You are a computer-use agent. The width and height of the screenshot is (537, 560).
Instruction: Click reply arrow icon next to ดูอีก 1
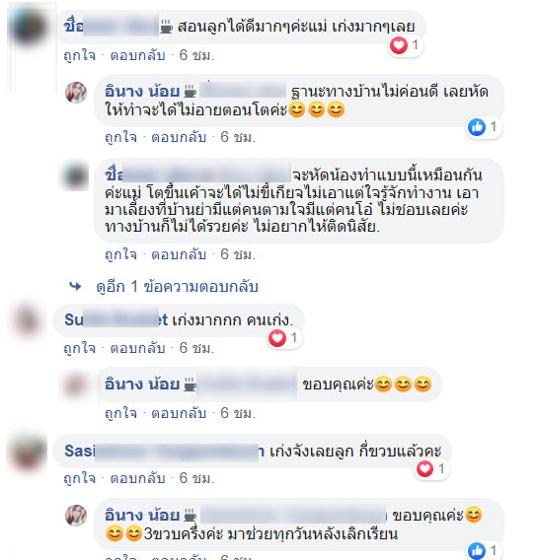[x=75, y=287]
